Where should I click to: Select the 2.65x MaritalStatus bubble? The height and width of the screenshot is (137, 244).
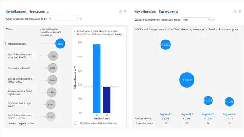pos(60,43)
